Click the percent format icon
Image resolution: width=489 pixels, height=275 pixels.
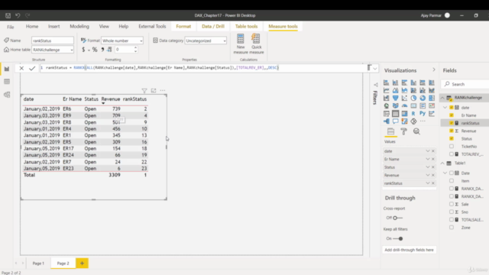tap(95, 50)
